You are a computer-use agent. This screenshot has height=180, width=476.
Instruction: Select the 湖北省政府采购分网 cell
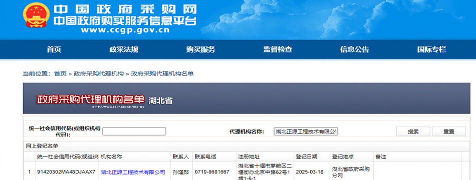[x=352, y=172]
